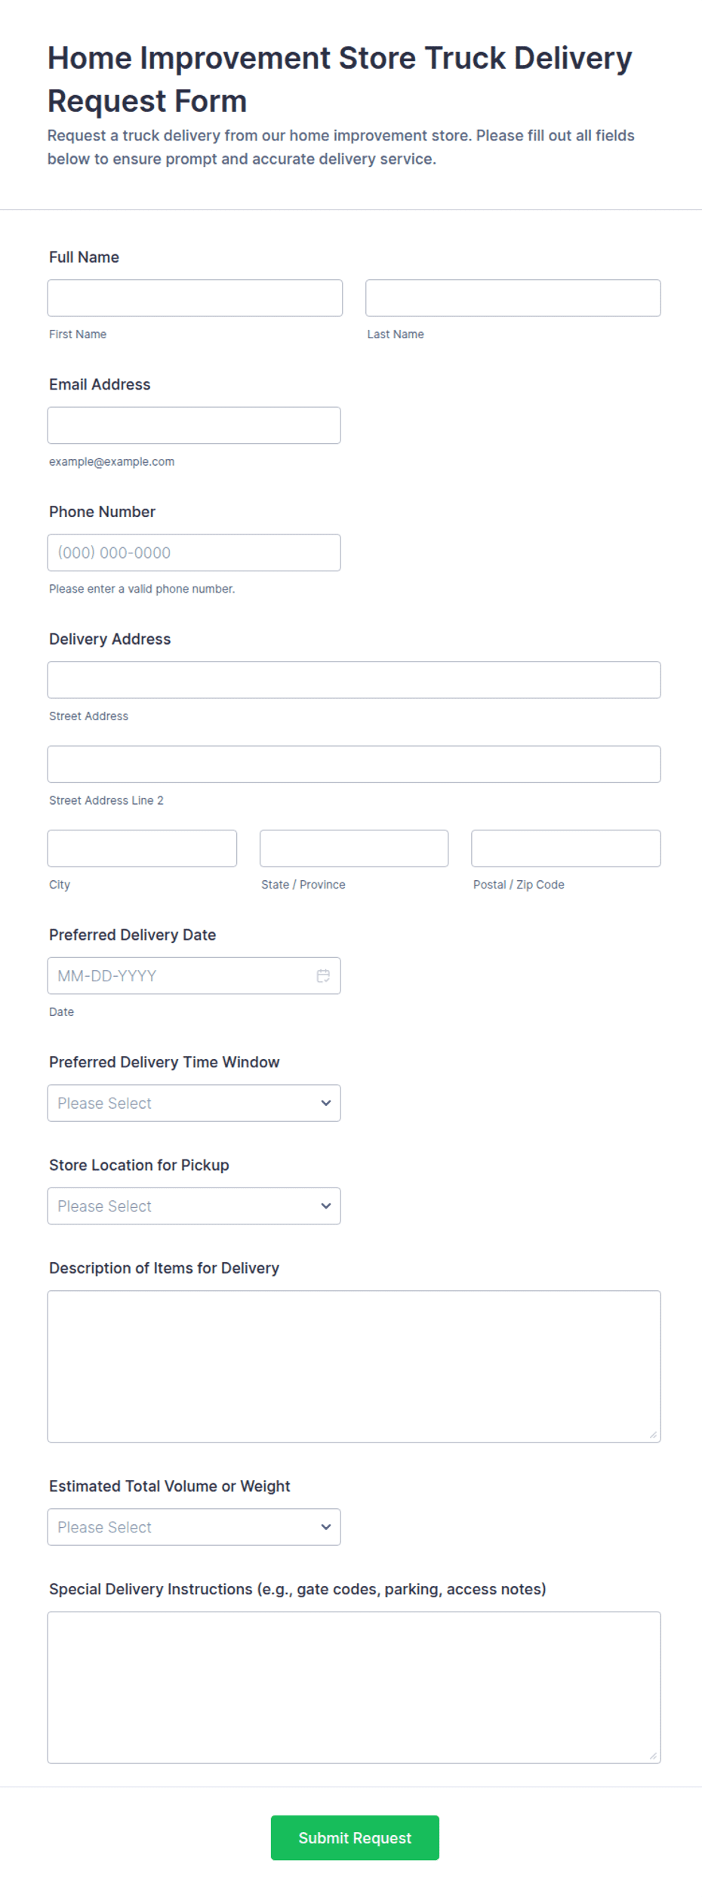
Task: Click resize handle of Special Delivery Instructions textarea
Action: click(x=653, y=1755)
